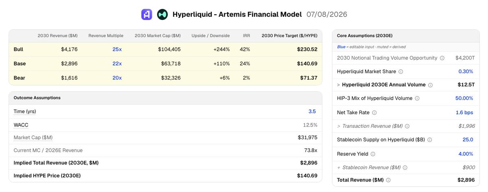This screenshot has height=192, width=488.
Task: Click the Hyperliquid round logo icon
Action: [x=162, y=14]
